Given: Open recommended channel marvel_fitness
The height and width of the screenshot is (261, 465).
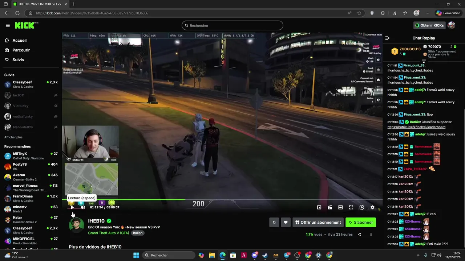Looking at the screenshot, I should pos(31,188).
